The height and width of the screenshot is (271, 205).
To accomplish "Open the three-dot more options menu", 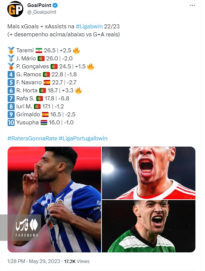I will pyautogui.click(x=192, y=5).
